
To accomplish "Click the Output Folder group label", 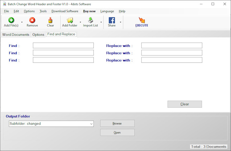I will tap(18, 116).
